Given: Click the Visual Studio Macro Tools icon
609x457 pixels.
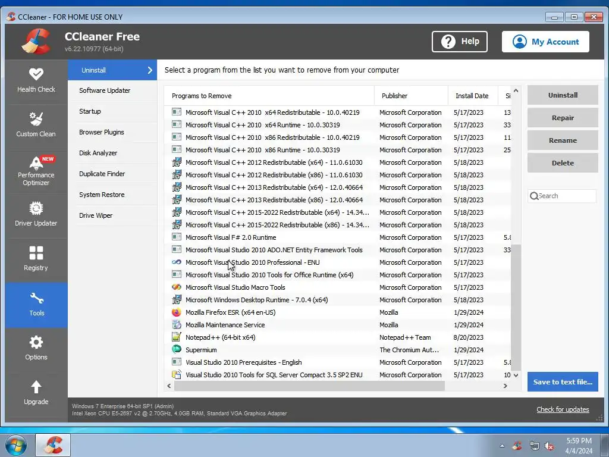Looking at the screenshot, I should tap(176, 287).
